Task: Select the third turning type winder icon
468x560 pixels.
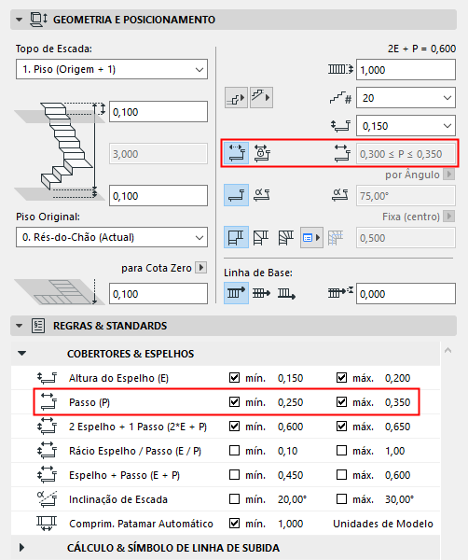Action: [285, 237]
